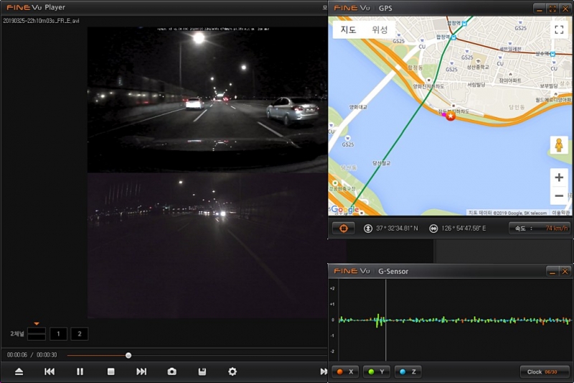Toggle the Z axis in G-Sensor

408,372
